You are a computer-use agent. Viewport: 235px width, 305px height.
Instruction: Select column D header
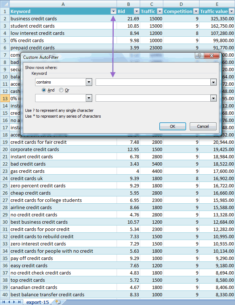(x=181, y=4)
